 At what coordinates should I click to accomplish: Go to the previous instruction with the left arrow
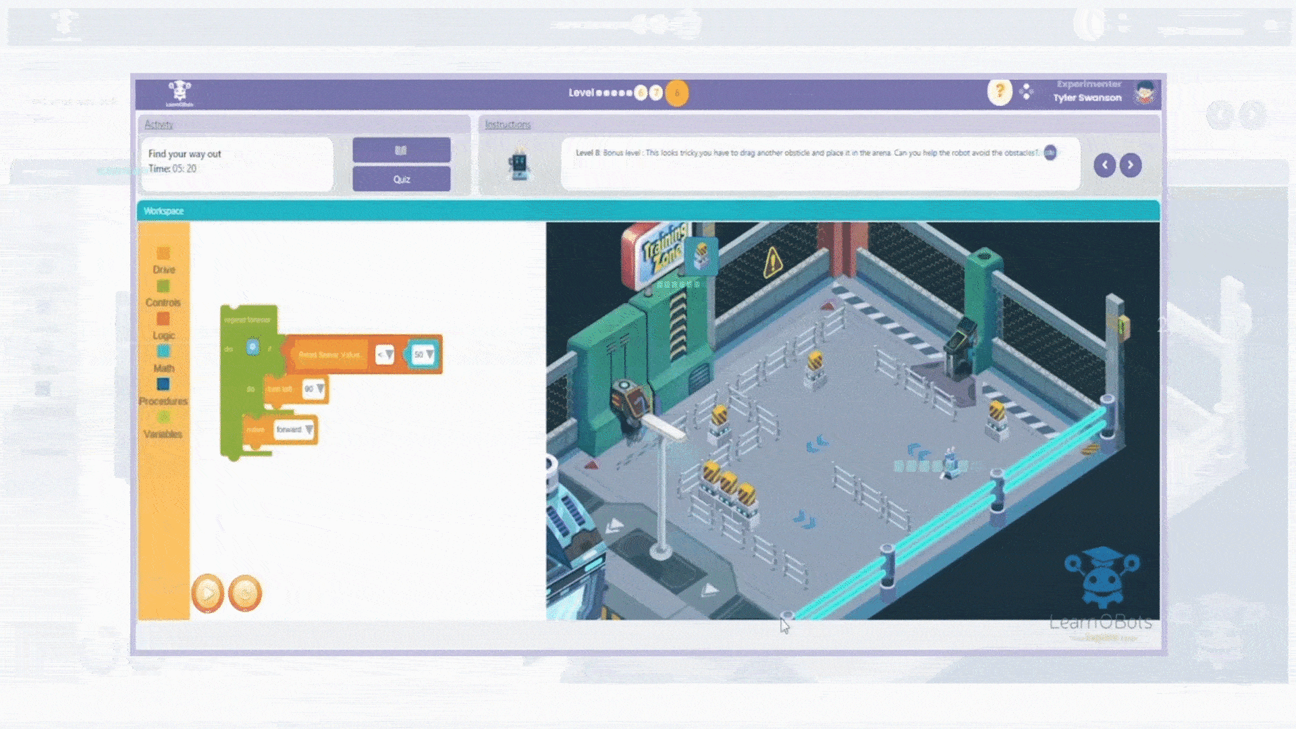[x=1104, y=165]
